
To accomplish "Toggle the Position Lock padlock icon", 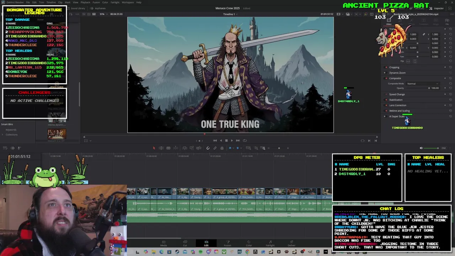I will point(222,148).
